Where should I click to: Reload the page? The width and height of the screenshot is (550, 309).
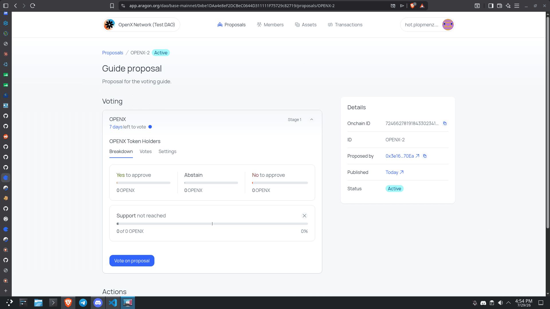tap(33, 6)
